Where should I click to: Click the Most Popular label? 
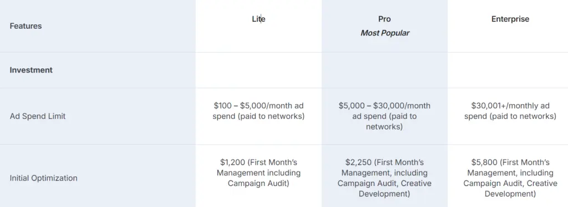385,33
